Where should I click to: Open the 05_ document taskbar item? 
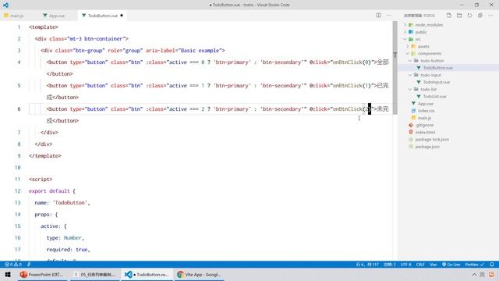pos(95,274)
